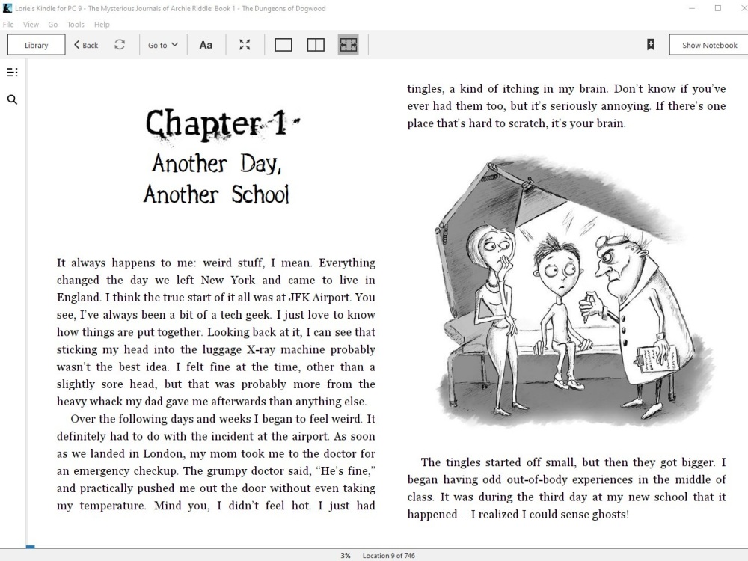Open the search magnifier icon
748x561 pixels.
pos(13,99)
